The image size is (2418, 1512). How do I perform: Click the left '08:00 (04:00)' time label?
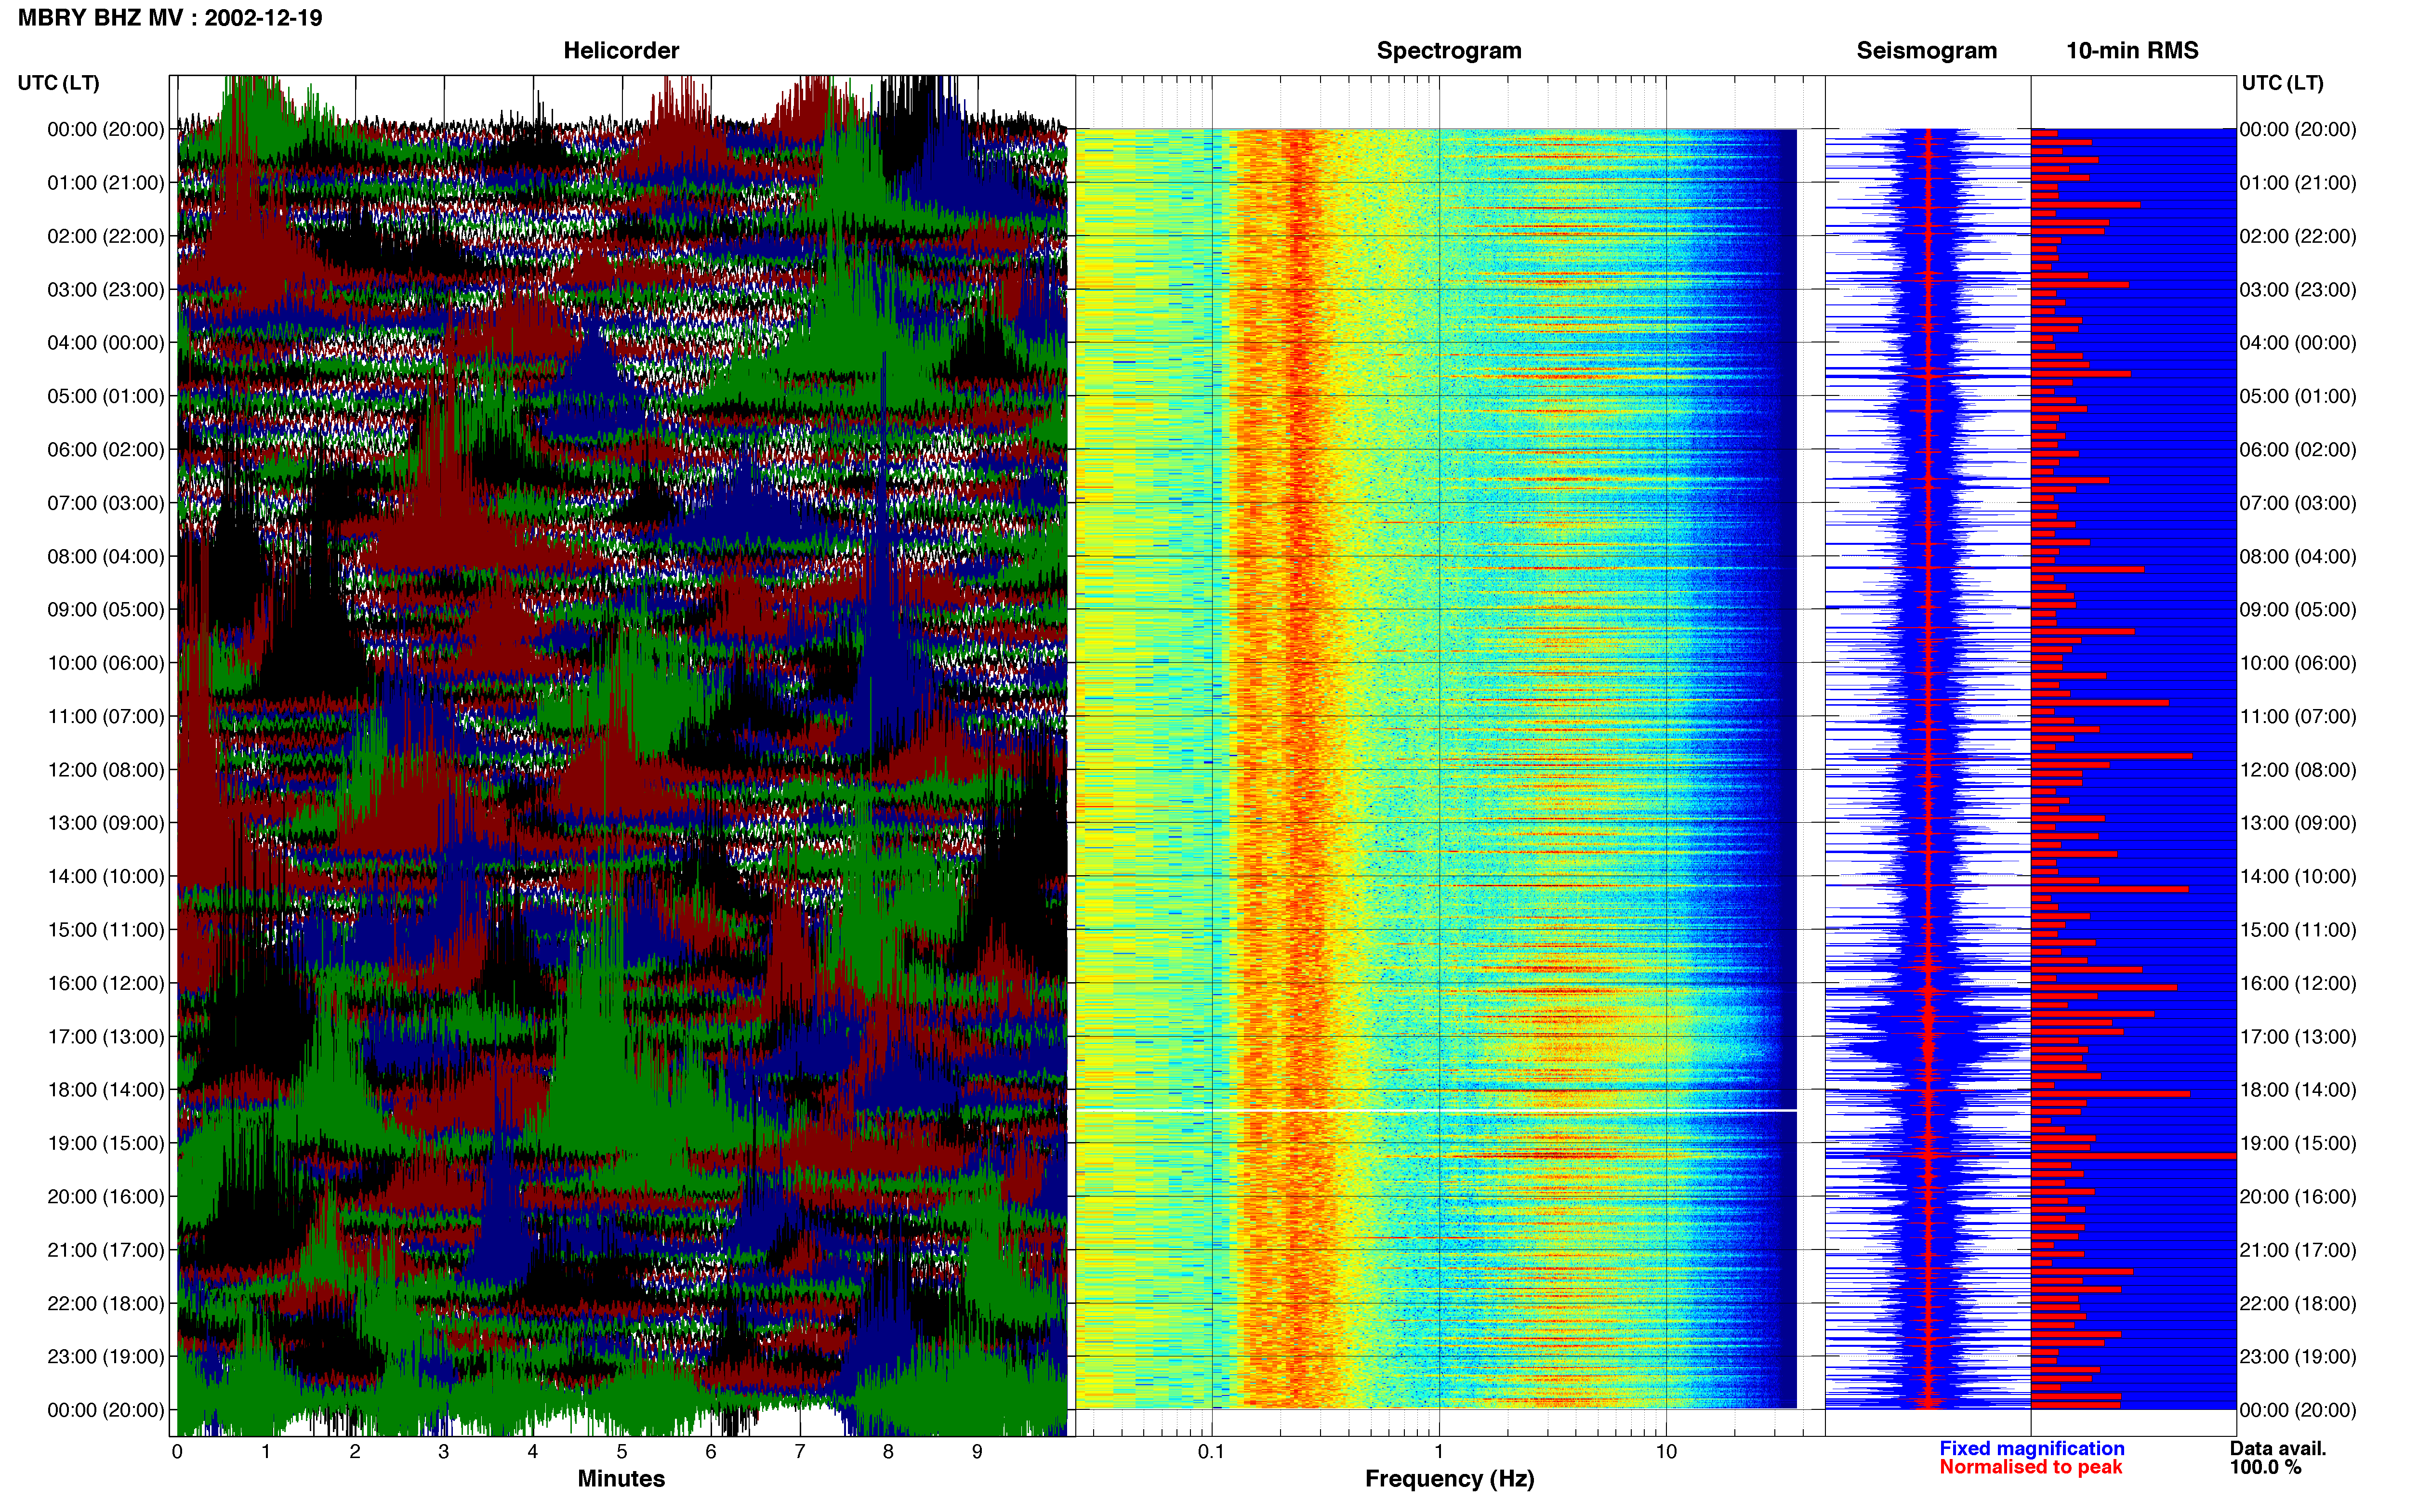pos(106,557)
